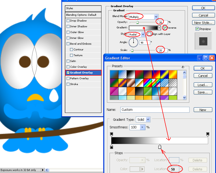Screen dimensions: 216x173
Task: Click the Opacity slider handle
Action: [137, 22]
